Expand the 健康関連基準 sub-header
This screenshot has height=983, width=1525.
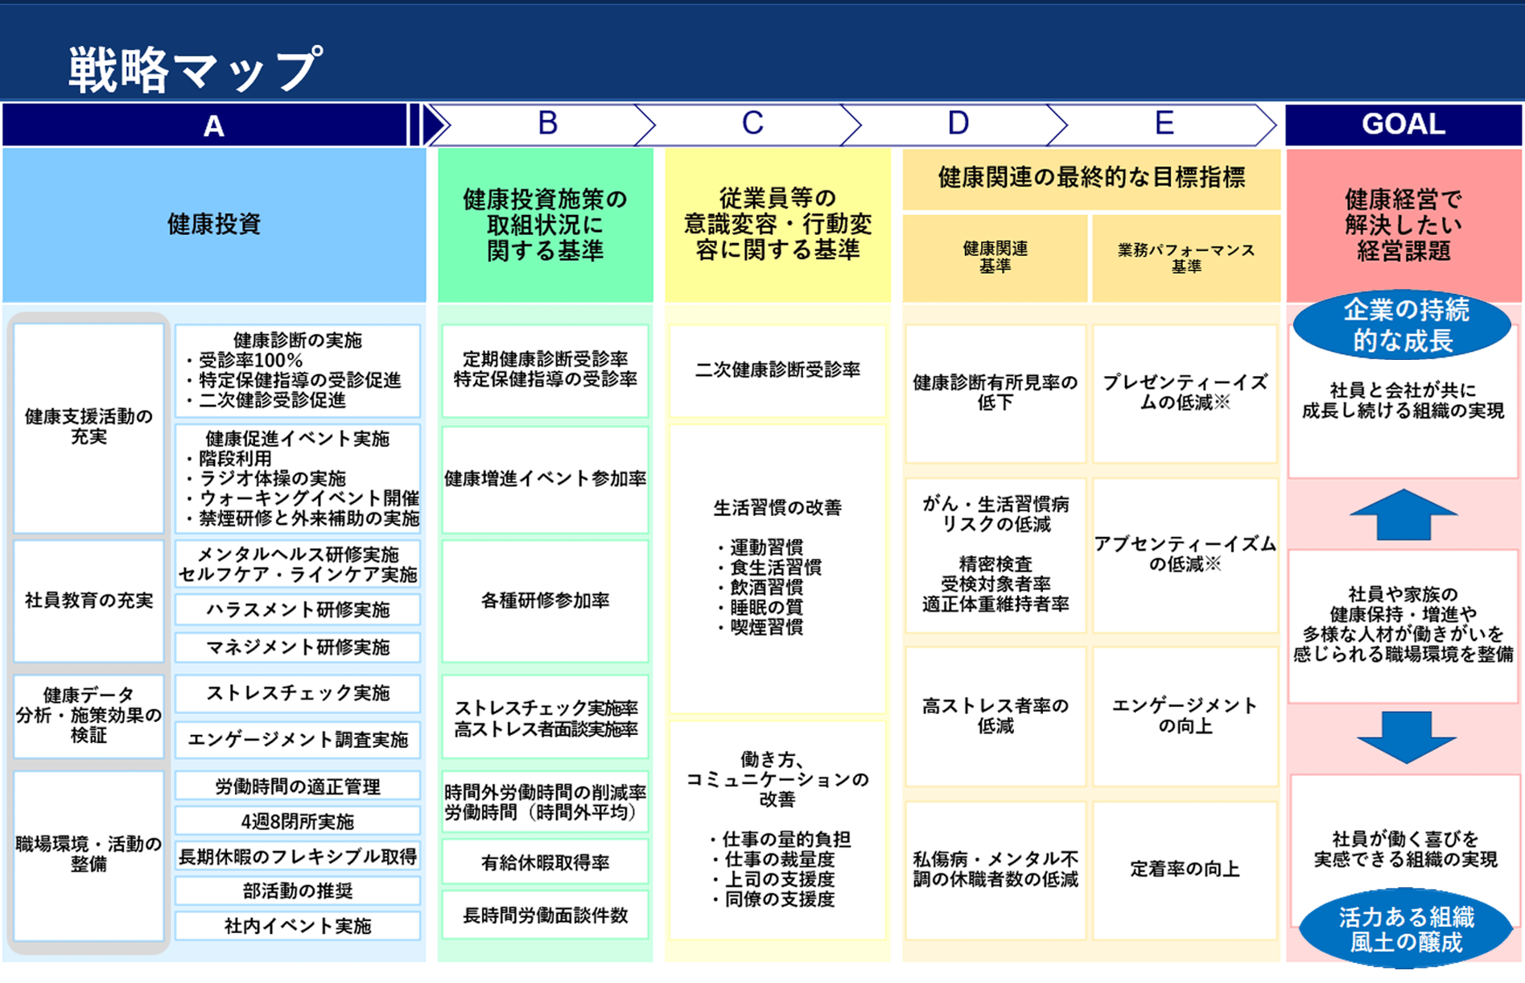click(x=995, y=256)
